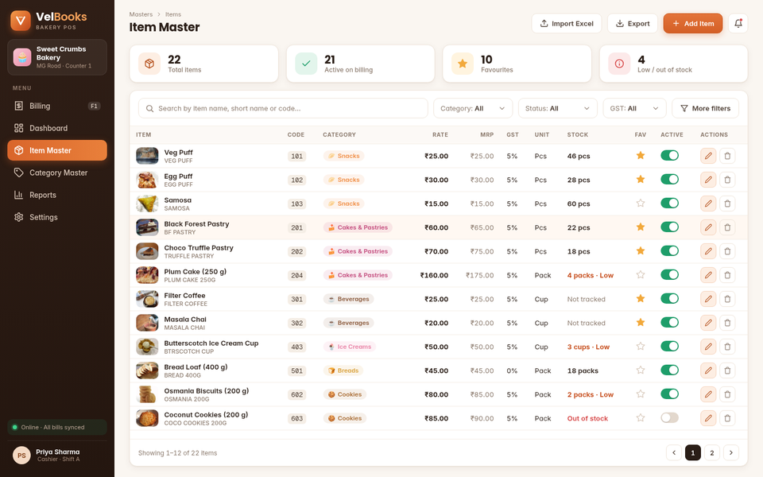Open More filters options
Image resolution: width=763 pixels, height=477 pixels.
click(x=705, y=108)
